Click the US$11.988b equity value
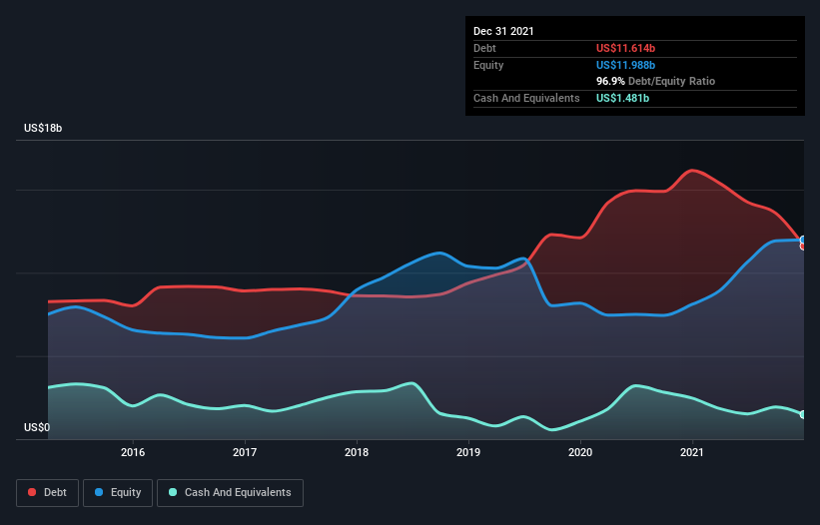The width and height of the screenshot is (820, 525). [625, 65]
